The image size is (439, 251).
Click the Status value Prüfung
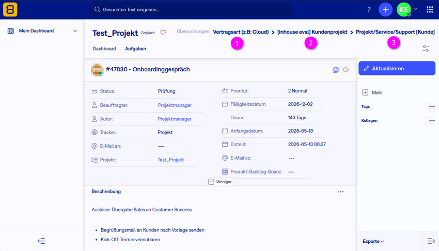tap(167, 91)
